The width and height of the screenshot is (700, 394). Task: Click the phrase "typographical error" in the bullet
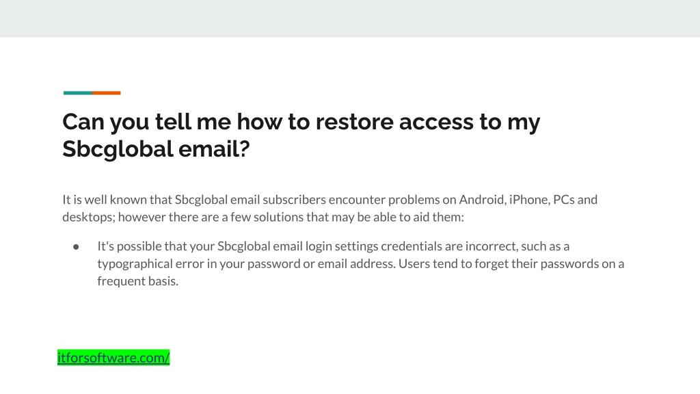tap(135, 263)
